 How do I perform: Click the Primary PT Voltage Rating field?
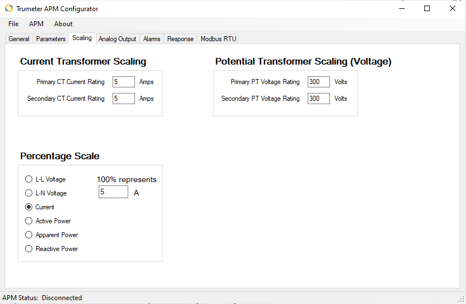click(x=319, y=82)
